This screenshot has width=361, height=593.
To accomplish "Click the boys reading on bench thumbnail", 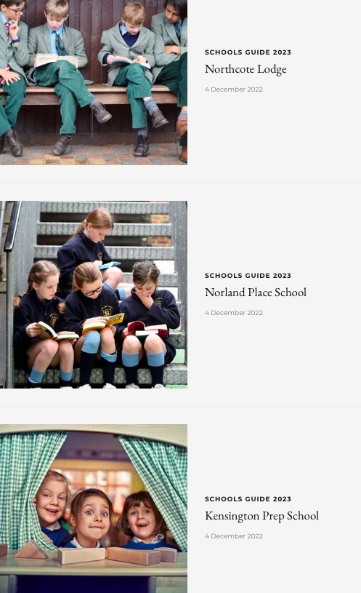I will click(94, 82).
